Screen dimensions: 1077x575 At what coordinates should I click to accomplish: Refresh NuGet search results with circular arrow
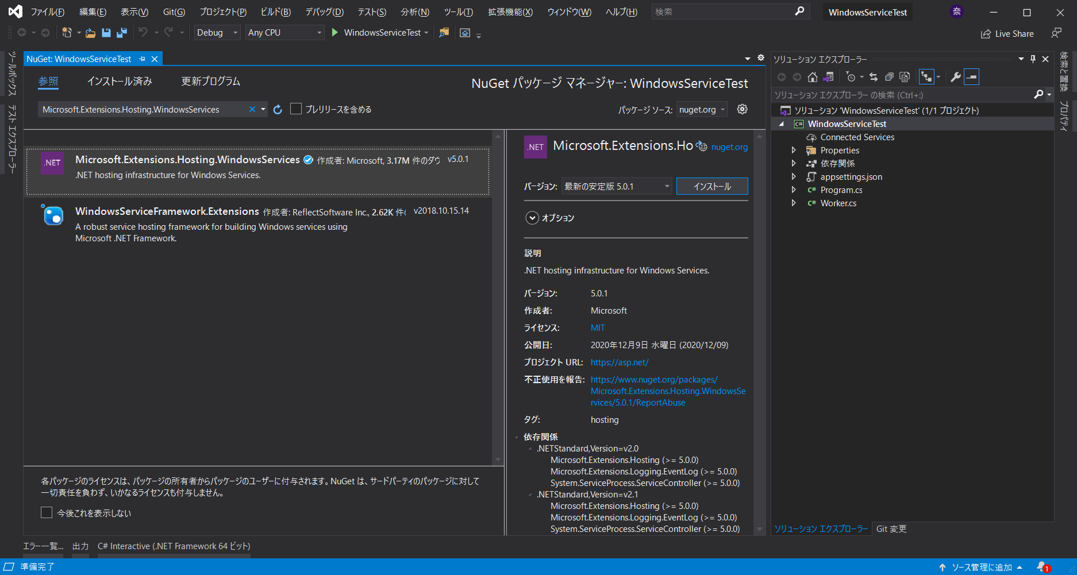point(278,109)
